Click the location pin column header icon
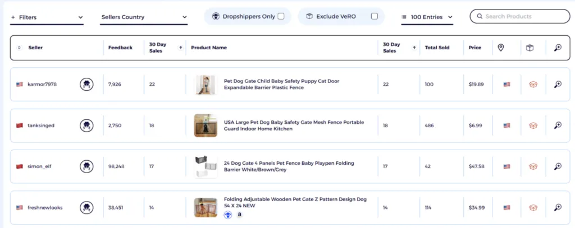 (500, 48)
